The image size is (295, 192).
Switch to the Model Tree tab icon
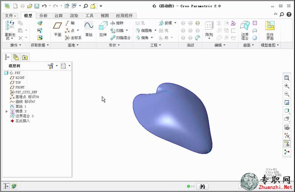[x=7, y=57]
